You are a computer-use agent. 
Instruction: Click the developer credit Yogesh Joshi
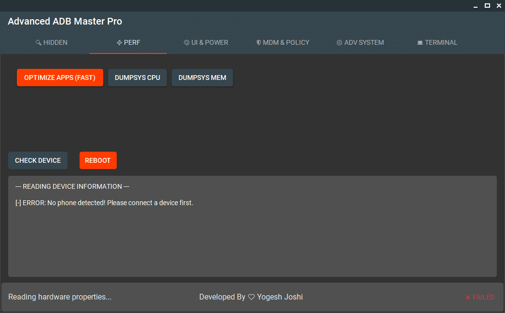click(280, 297)
